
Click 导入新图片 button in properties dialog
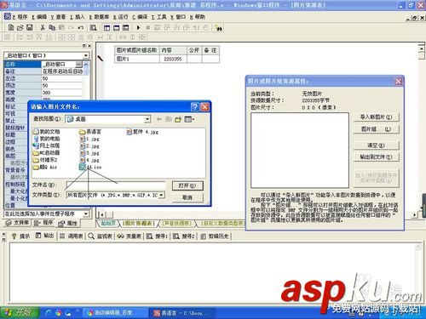(377, 117)
